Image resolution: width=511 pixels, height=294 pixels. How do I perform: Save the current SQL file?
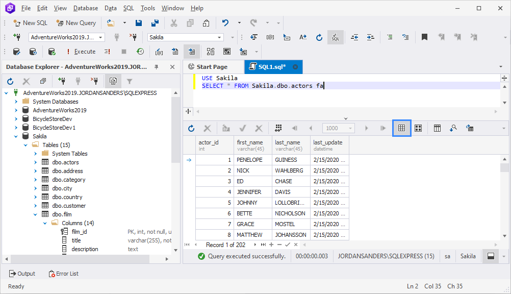pyautogui.click(x=138, y=22)
